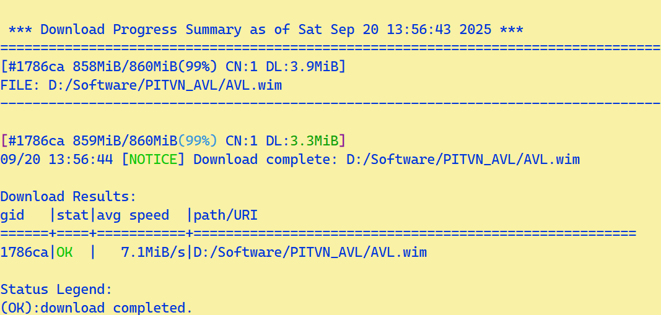Click the AVL.wim path in results row

click(310, 252)
